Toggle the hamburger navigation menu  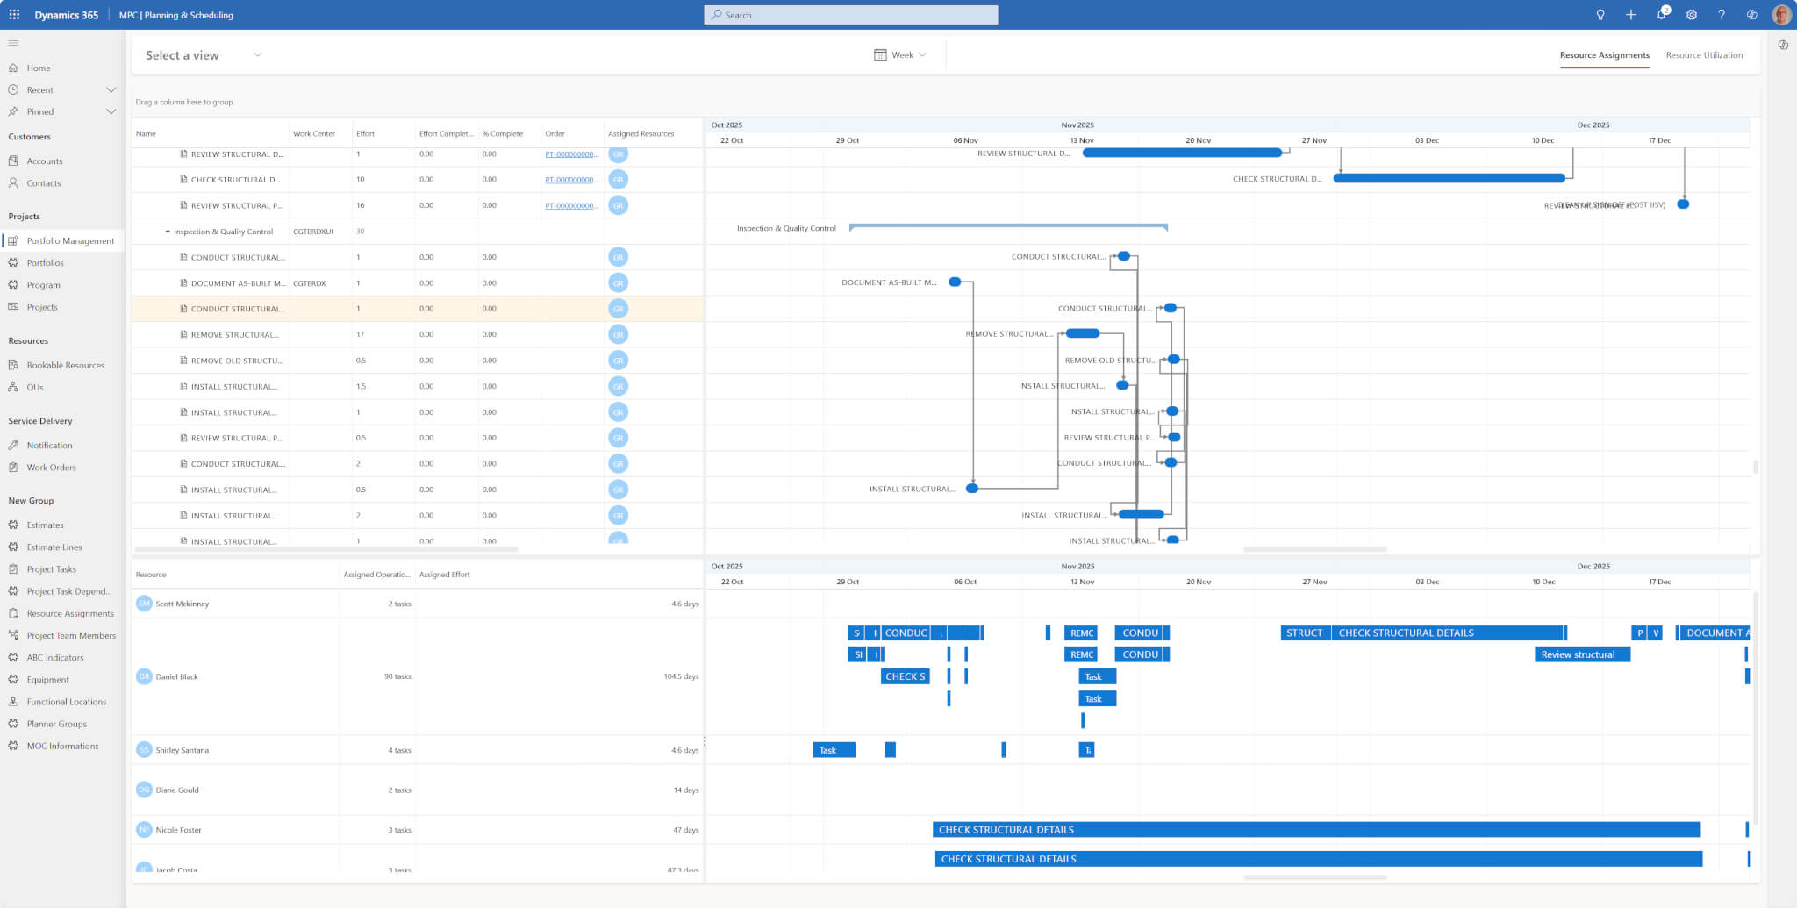[13, 43]
